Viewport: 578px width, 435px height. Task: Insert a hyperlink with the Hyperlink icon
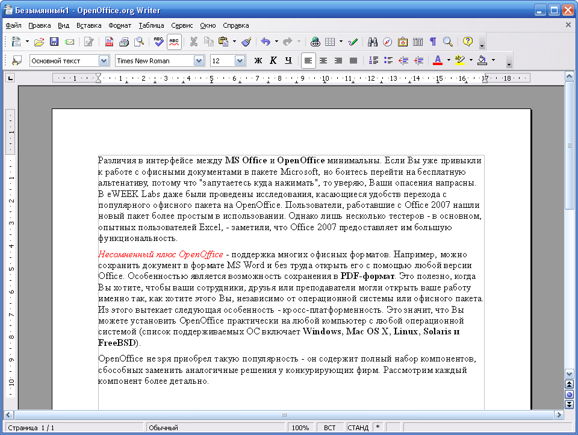(315, 42)
